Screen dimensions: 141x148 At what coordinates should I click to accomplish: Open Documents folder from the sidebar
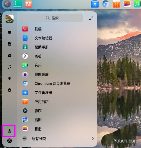10,44
